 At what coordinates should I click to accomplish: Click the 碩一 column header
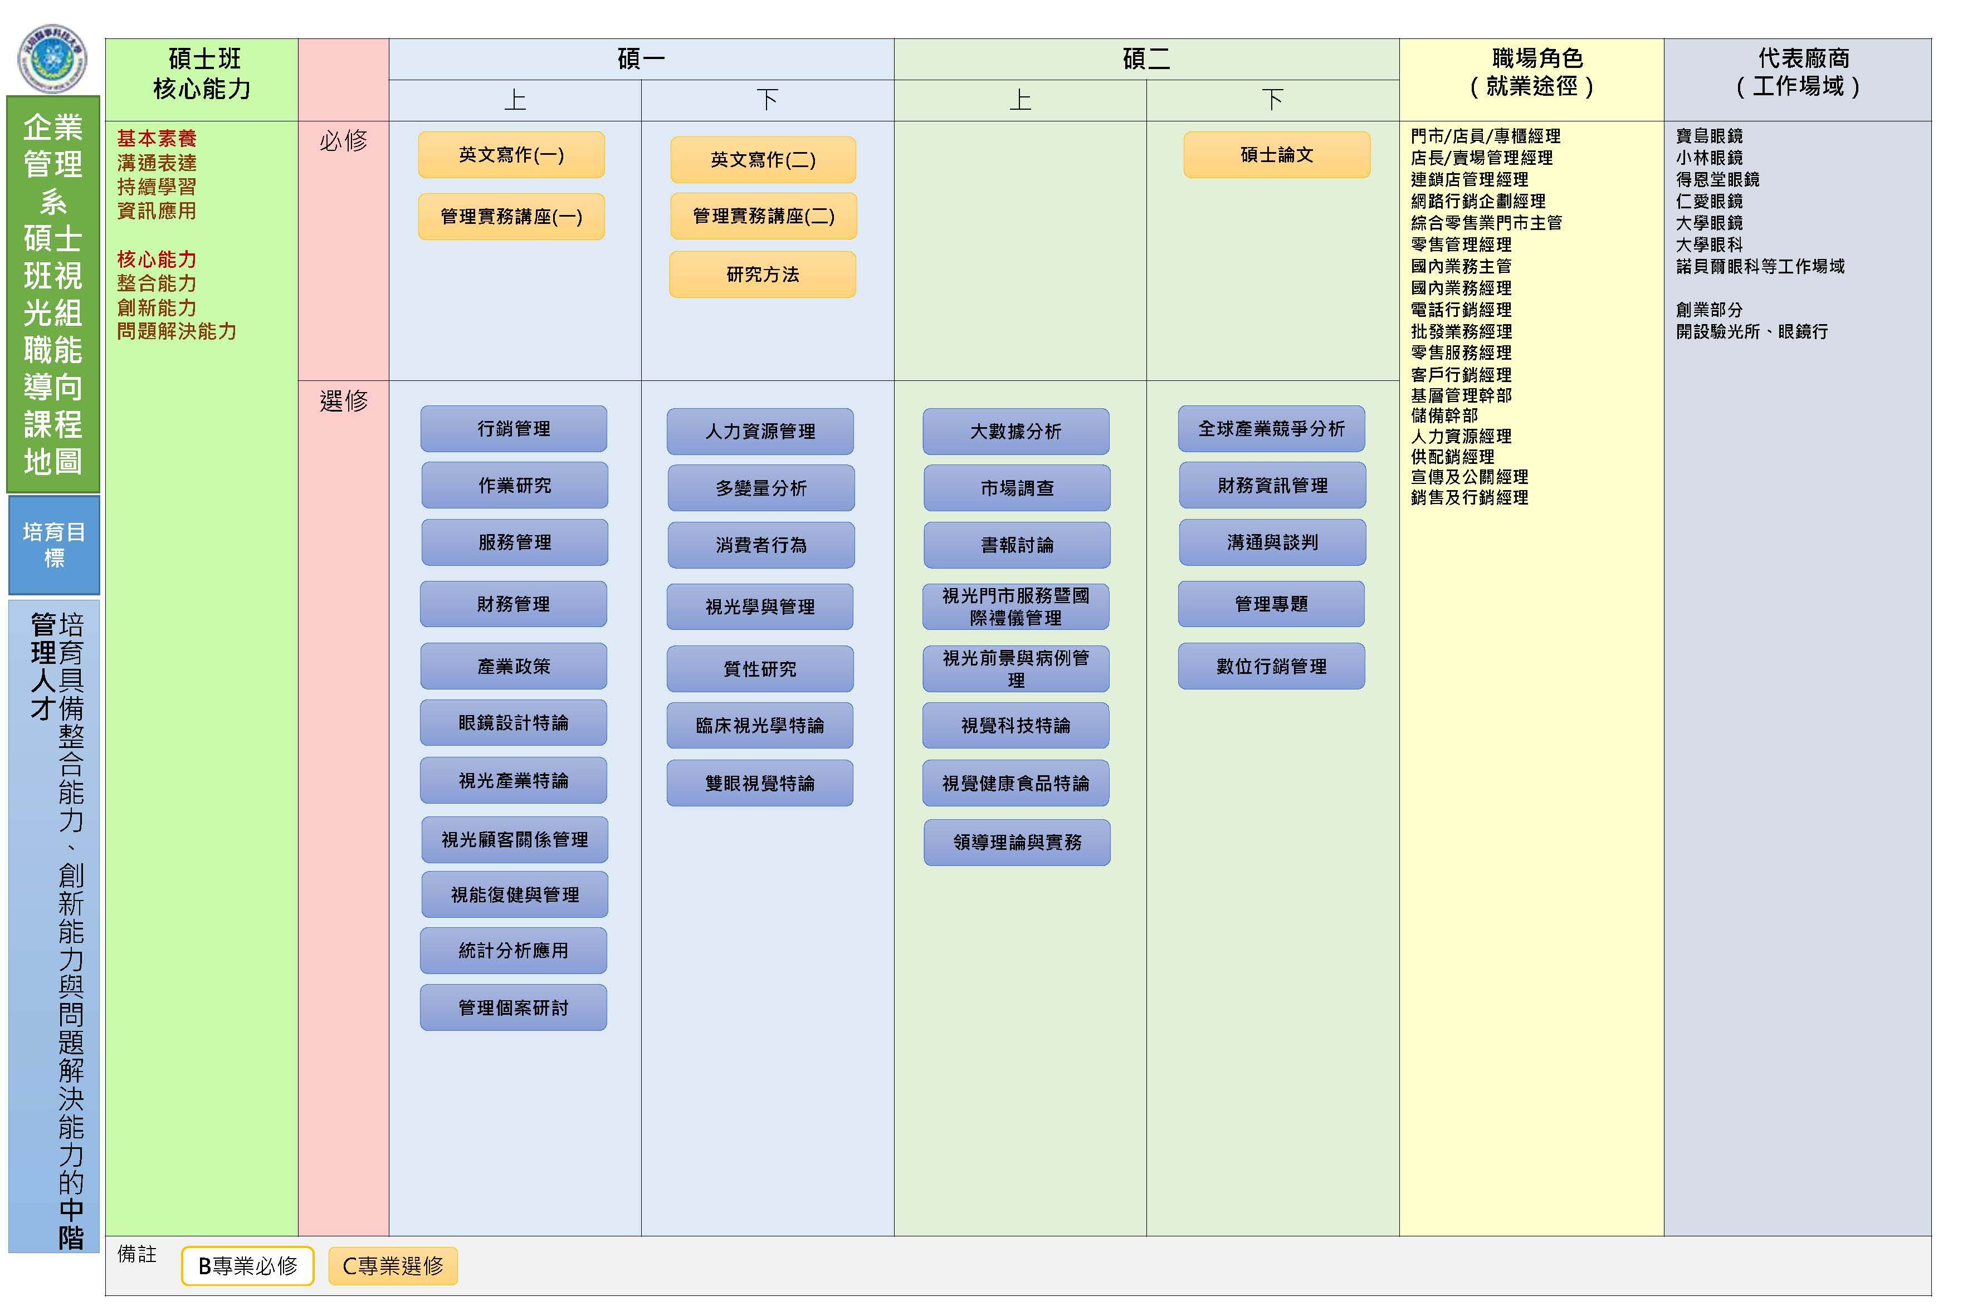click(641, 58)
